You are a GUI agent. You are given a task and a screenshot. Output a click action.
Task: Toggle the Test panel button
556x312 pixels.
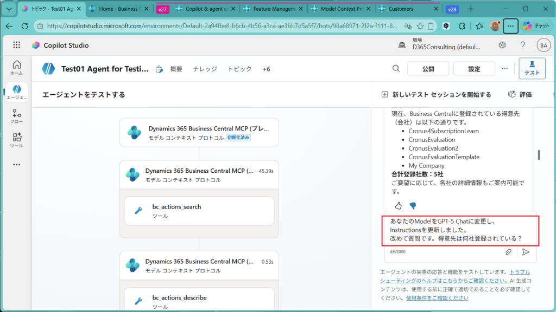tap(532, 68)
